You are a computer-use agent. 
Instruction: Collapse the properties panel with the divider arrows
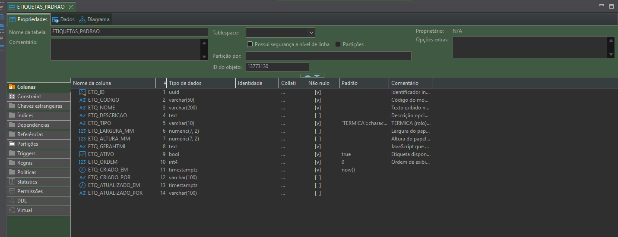click(x=312, y=76)
